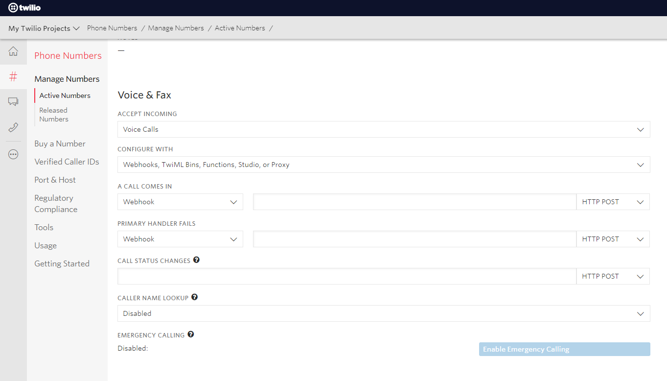Open Getting Started in sidebar
Image resolution: width=667 pixels, height=381 pixels.
[x=62, y=263]
